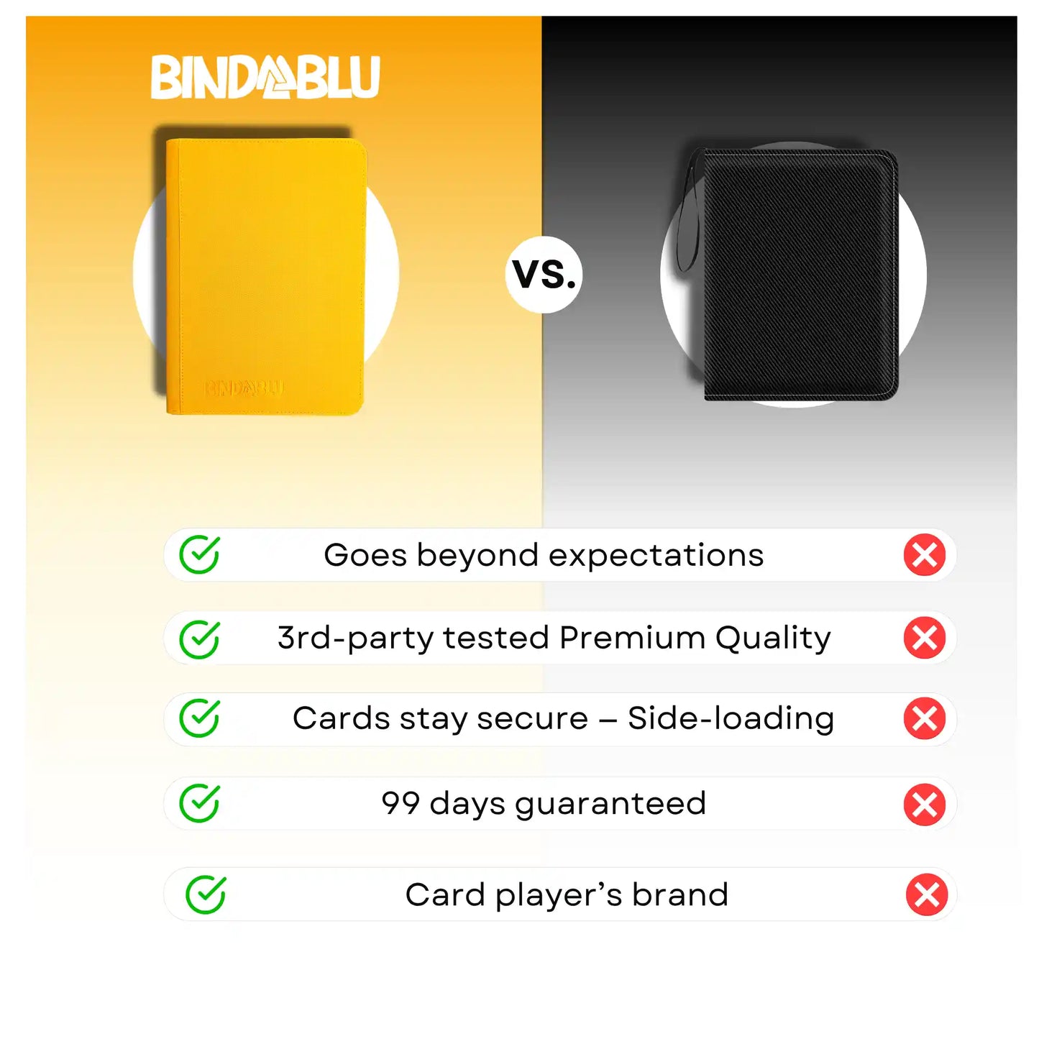The image size is (1039, 1039).
Task: Click red X beside Cards stay secure
Action: click(x=924, y=718)
